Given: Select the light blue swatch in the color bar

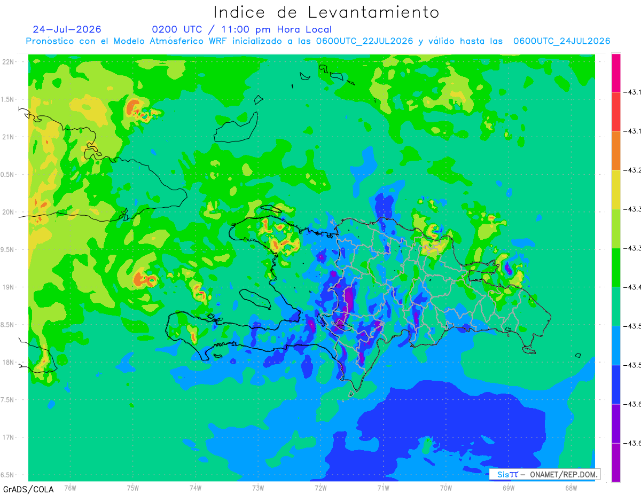Looking at the screenshot, I should [x=616, y=345].
